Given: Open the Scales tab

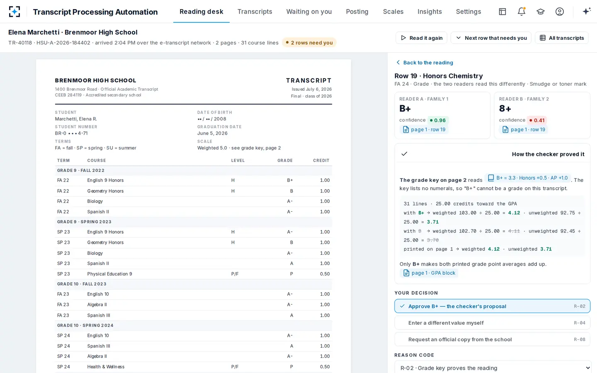Looking at the screenshot, I should coord(393,12).
